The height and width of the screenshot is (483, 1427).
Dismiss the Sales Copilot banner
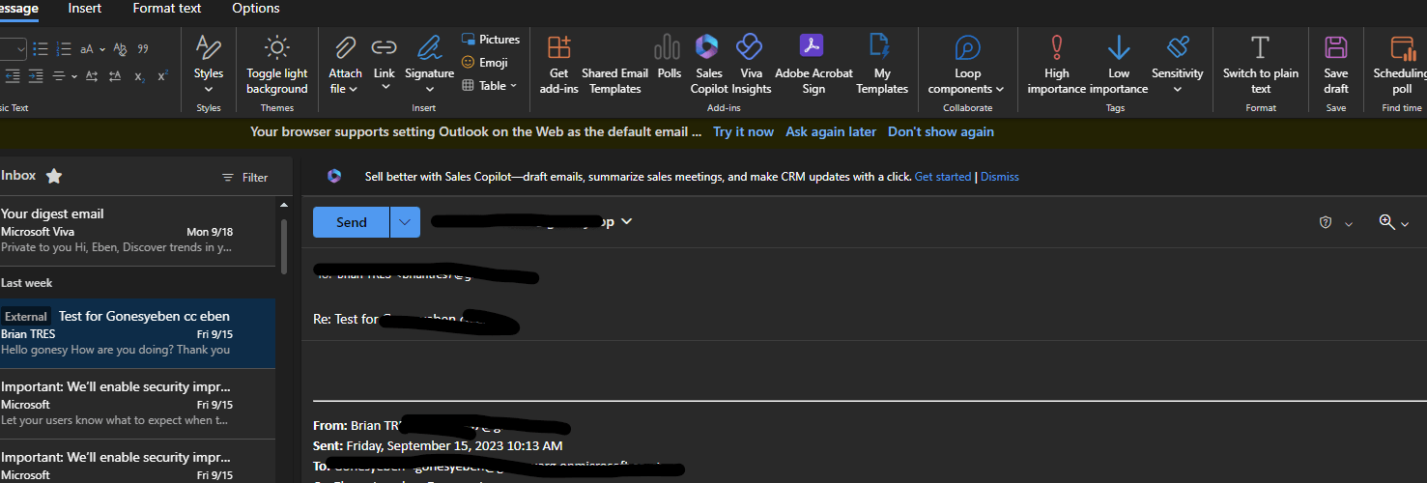coord(1000,177)
